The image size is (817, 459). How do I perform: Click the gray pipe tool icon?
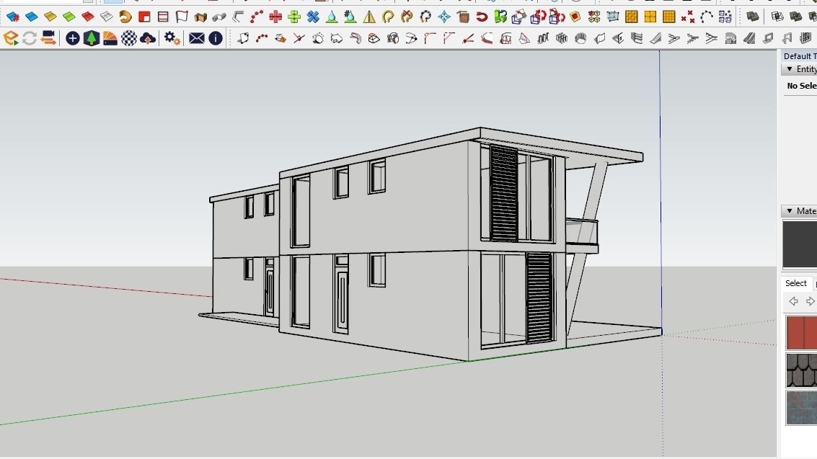pyautogui.click(x=219, y=17)
